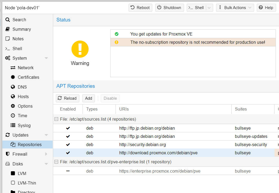Sort by the Suites column header
279x193 pixels.
241,109
